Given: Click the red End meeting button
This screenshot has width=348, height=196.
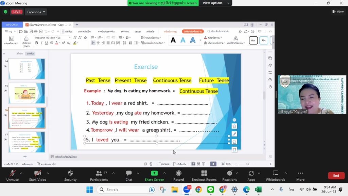Looking at the screenshot, I should (336, 176).
